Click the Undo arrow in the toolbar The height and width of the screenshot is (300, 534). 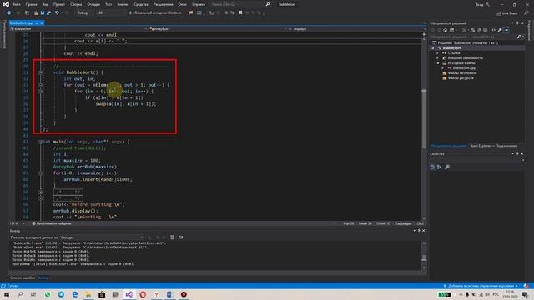[x=57, y=13]
